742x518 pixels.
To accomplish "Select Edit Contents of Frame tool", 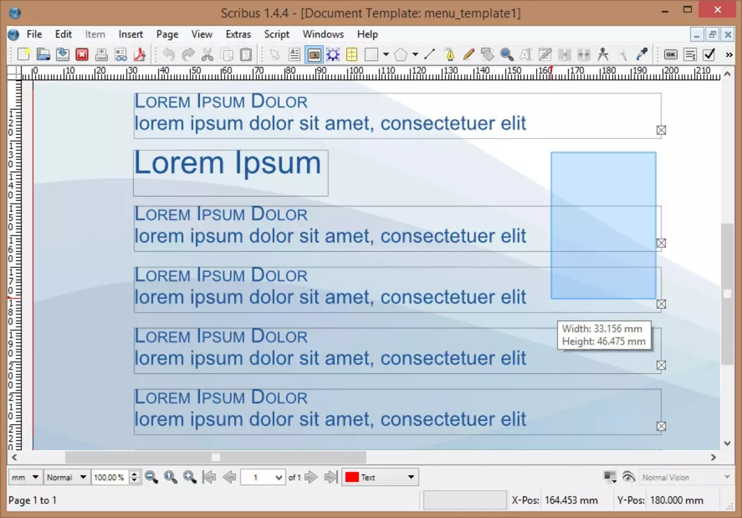I will coord(526,54).
